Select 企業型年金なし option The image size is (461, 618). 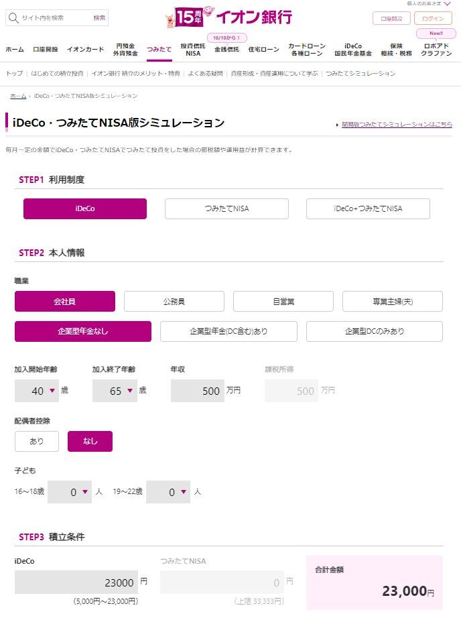click(83, 332)
